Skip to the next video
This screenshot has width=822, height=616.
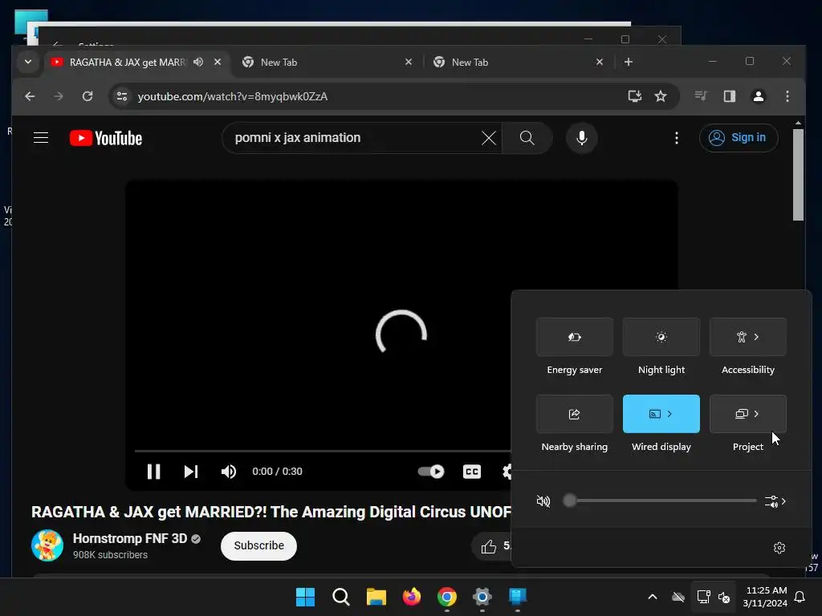pos(191,472)
